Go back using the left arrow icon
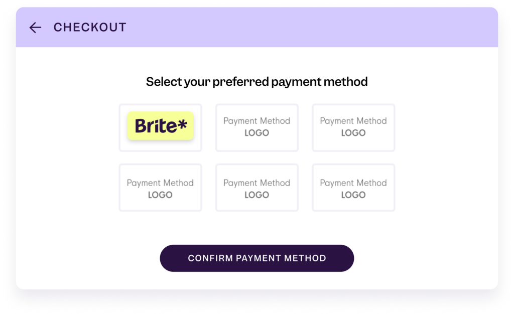The image size is (514, 314). pyautogui.click(x=35, y=28)
